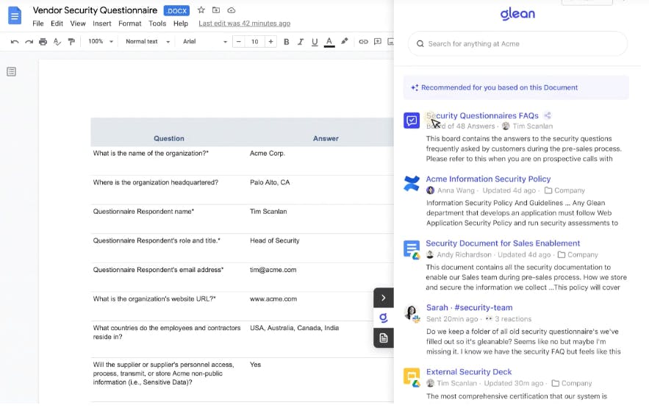This screenshot has height=408, width=649.
Task: Toggle bold formatting
Action: click(x=287, y=42)
